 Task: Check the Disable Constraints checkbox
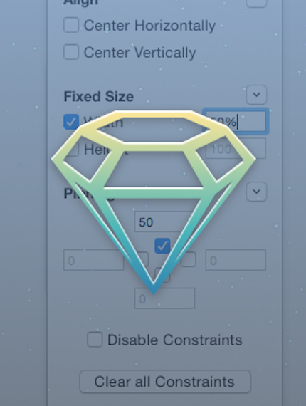tap(95, 340)
